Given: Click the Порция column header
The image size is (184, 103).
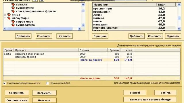Looking at the screenshot, I should click(x=93, y=50).
